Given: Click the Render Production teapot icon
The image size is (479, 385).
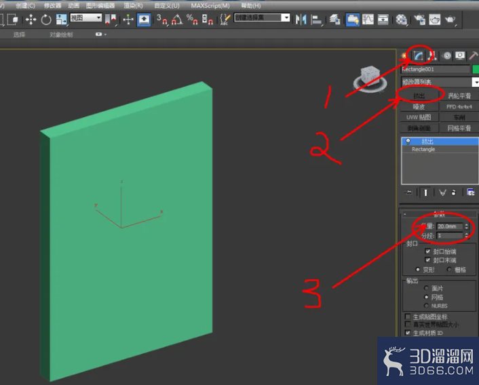Looking at the screenshot, I should pos(451,20).
